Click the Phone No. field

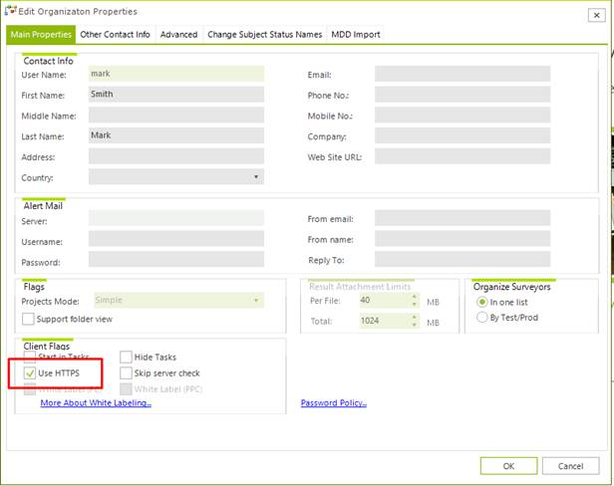[462, 95]
